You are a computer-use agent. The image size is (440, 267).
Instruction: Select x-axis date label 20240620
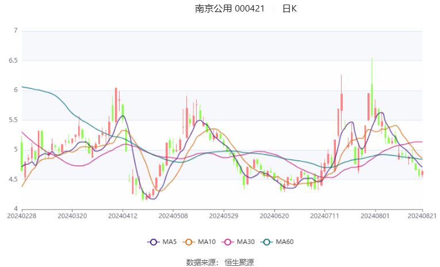[274, 216]
